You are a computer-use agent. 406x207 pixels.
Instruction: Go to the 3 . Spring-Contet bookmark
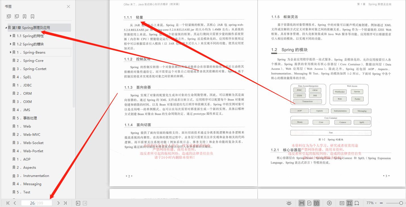click(x=32, y=69)
